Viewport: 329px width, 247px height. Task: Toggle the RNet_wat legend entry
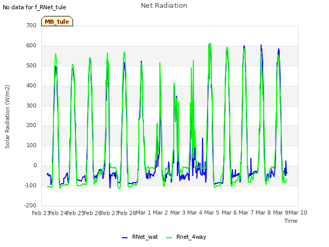140,237
